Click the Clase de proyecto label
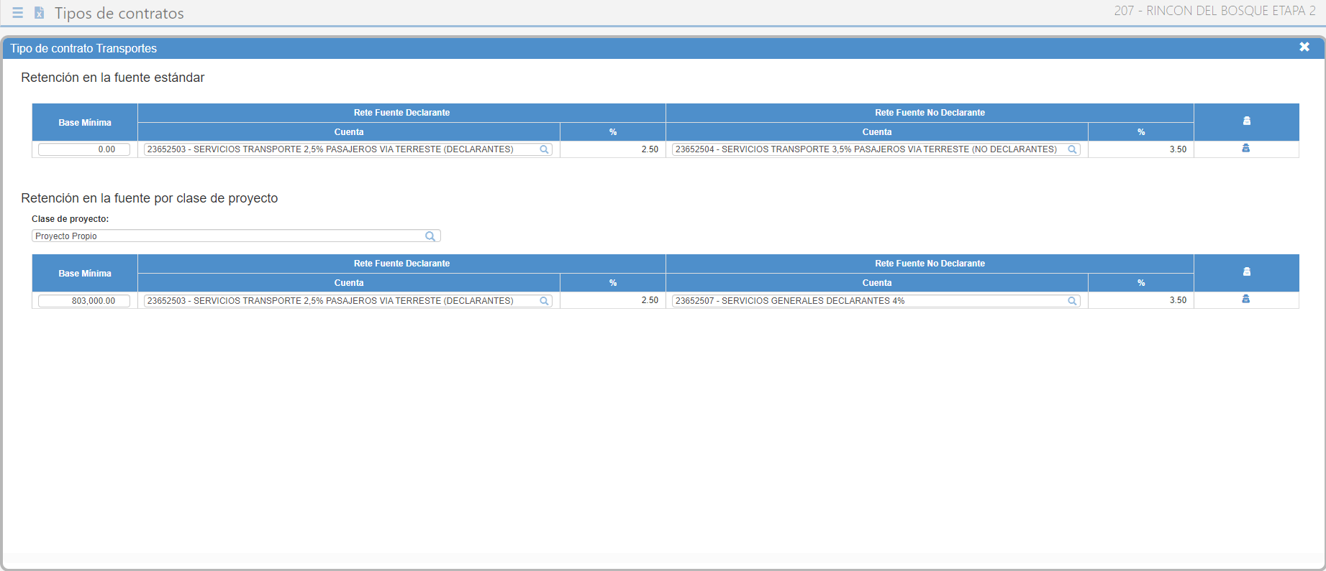This screenshot has width=1326, height=571. tap(71, 219)
